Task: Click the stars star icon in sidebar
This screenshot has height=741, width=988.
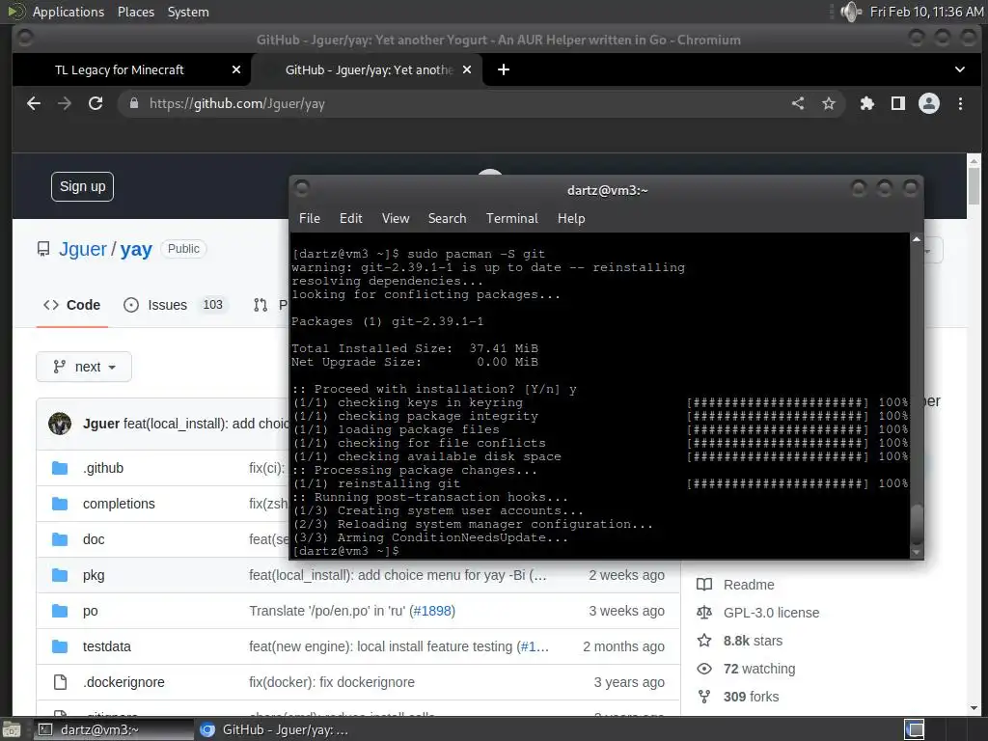Action: [x=704, y=641]
